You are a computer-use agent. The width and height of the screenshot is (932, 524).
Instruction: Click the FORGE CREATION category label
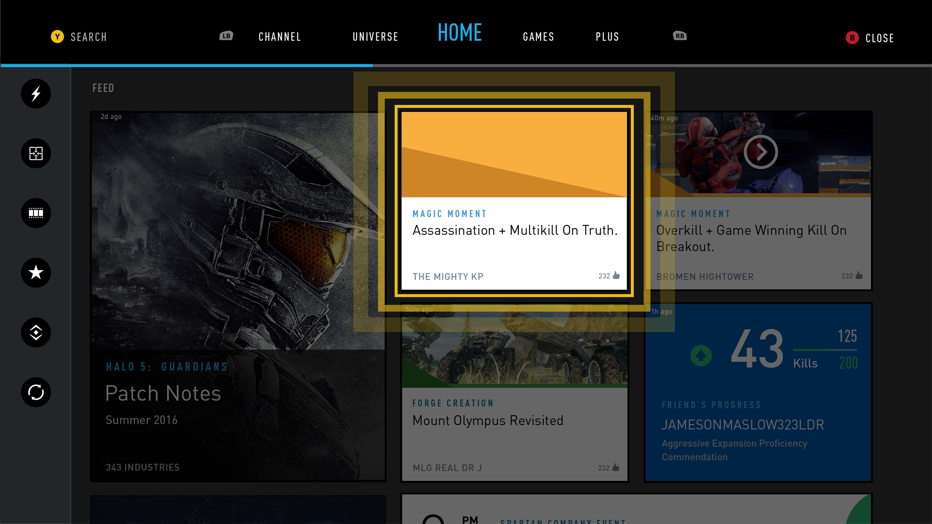click(x=453, y=403)
